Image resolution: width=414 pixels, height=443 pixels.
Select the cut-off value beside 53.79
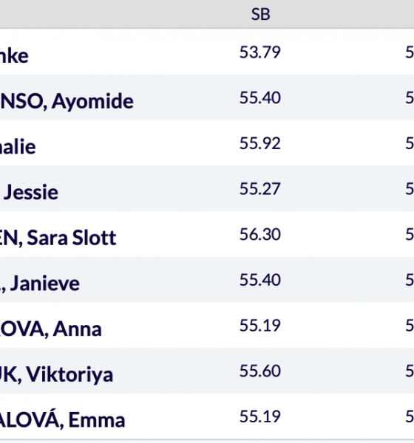tap(410, 52)
